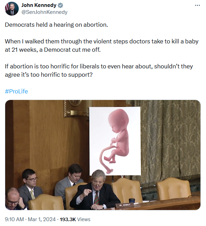Click John Kennedy's profile avatar photo
Screen dimensions: 206x226
12,9
